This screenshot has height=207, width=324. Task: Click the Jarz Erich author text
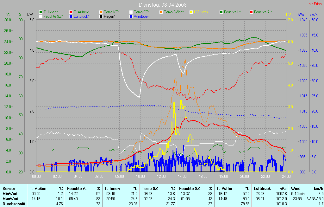pos(314,4)
